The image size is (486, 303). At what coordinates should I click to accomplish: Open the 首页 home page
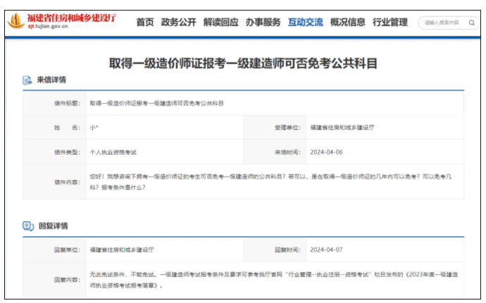point(145,22)
